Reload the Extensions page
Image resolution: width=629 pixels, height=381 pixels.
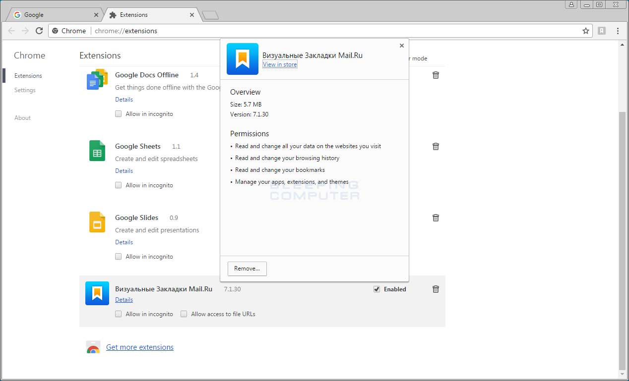point(39,30)
